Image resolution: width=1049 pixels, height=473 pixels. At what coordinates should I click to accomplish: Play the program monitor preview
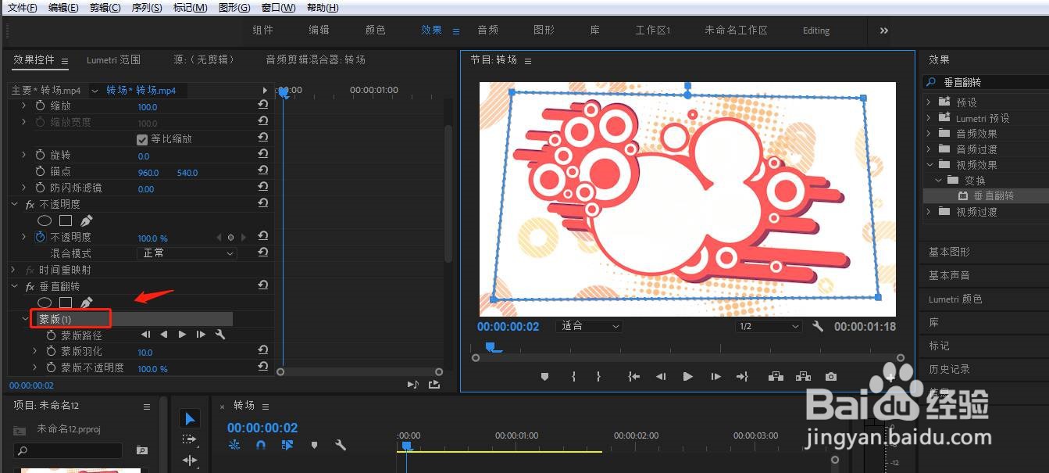(688, 376)
